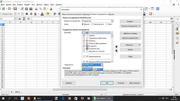
Task: Open the Панель инструментов button dropdown menu
Action: pyautogui.click(x=130, y=26)
